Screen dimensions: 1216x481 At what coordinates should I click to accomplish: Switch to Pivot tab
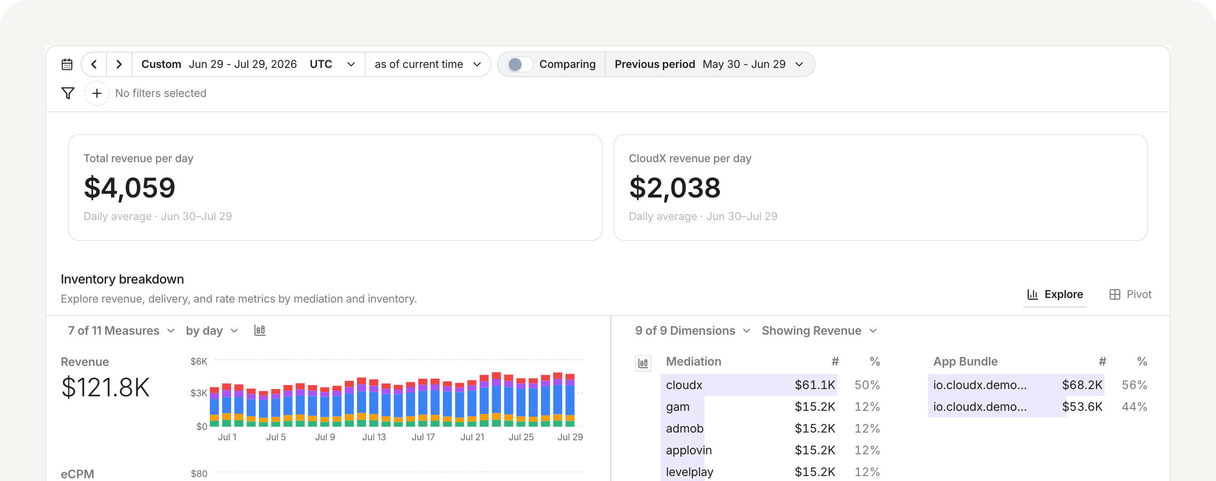tap(1129, 294)
